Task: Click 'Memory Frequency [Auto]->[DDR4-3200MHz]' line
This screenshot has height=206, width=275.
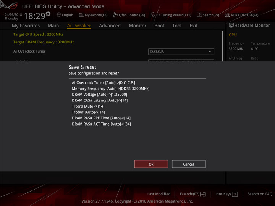Action: pyautogui.click(x=110, y=89)
